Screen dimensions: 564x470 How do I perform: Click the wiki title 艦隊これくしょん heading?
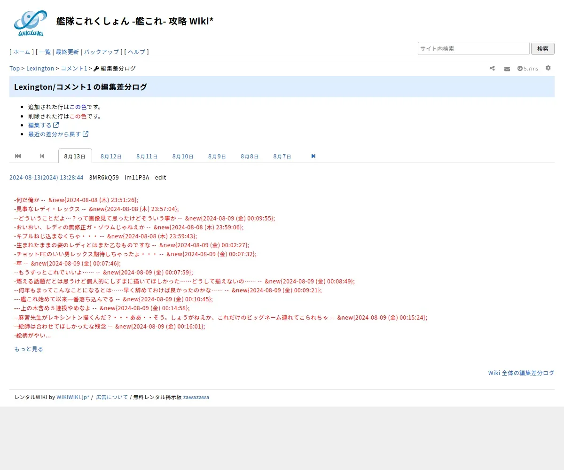(x=135, y=21)
